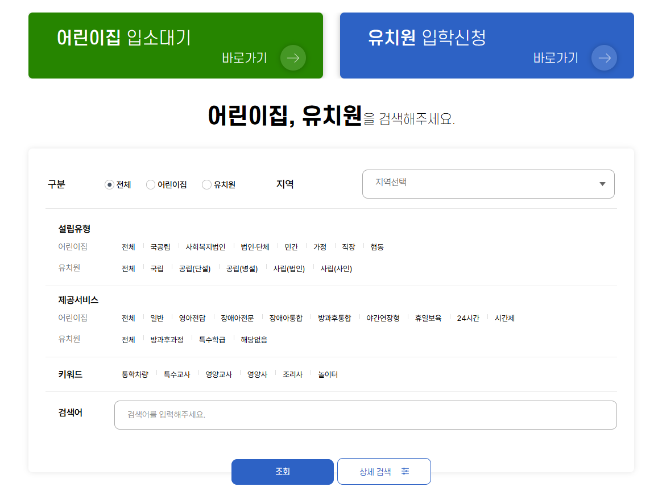Select 공립(병설) kindergarten type

point(242,269)
